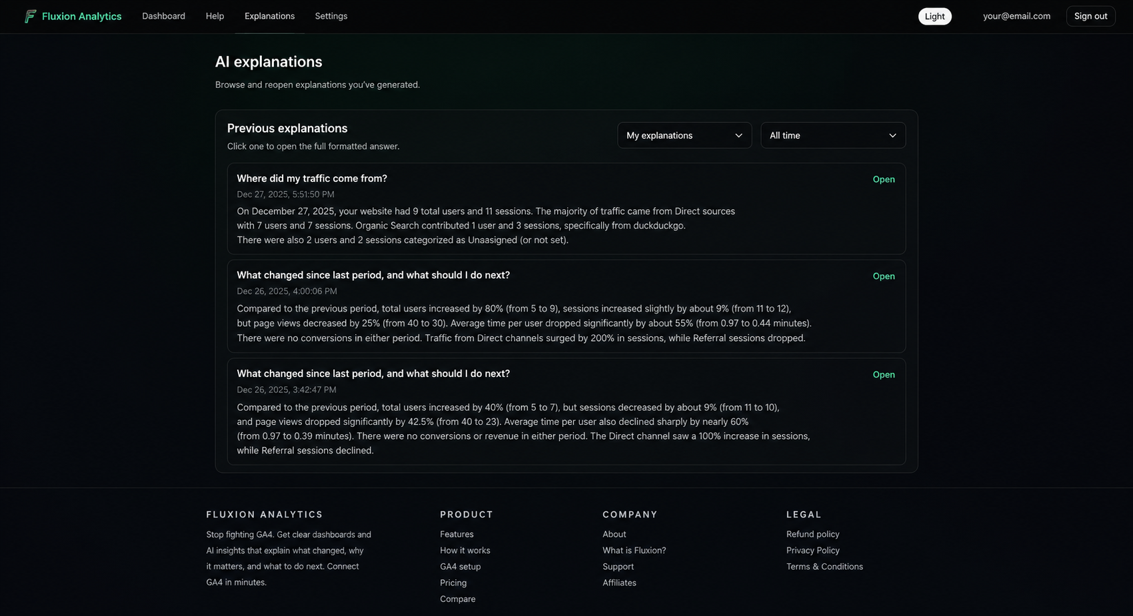Open the Terms & Conditions footer link
The height and width of the screenshot is (616, 1133).
tap(824, 567)
